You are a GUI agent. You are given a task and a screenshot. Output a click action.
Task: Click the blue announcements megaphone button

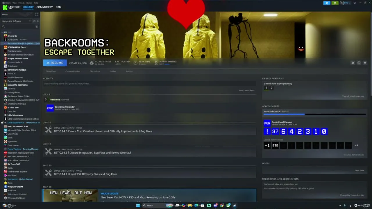tap(327, 3)
